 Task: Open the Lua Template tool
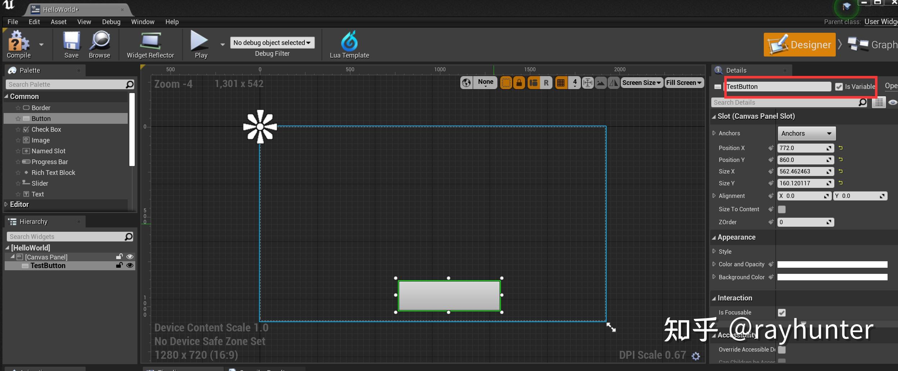(349, 42)
